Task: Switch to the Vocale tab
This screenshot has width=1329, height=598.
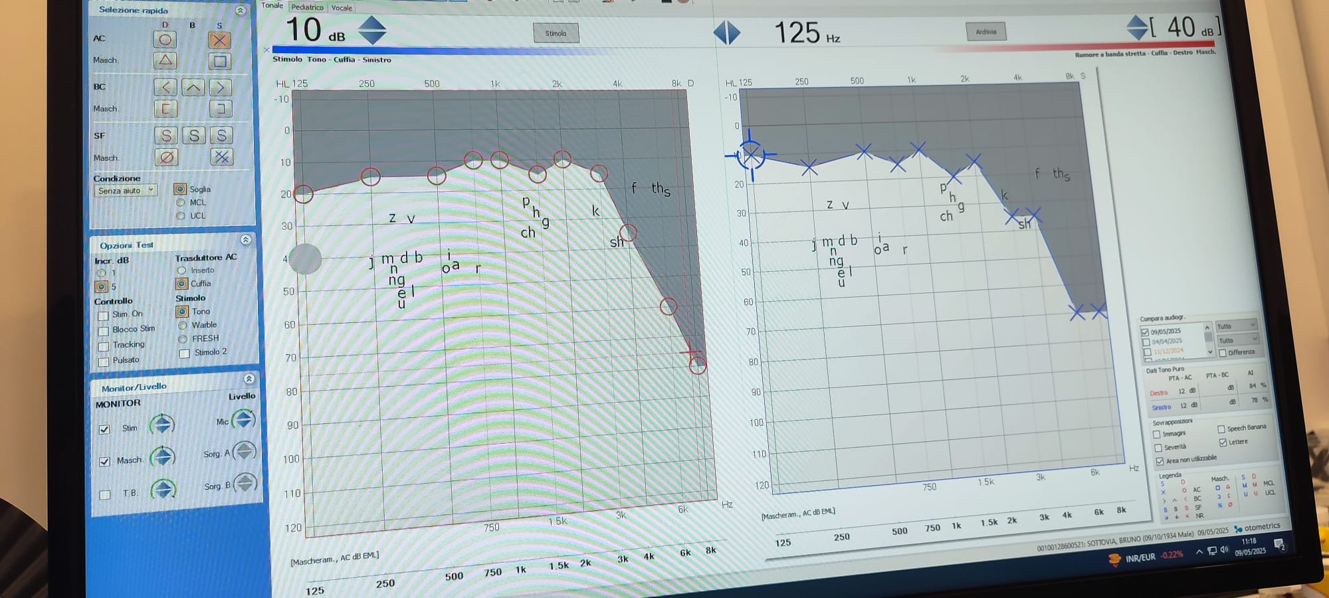Action: (342, 8)
